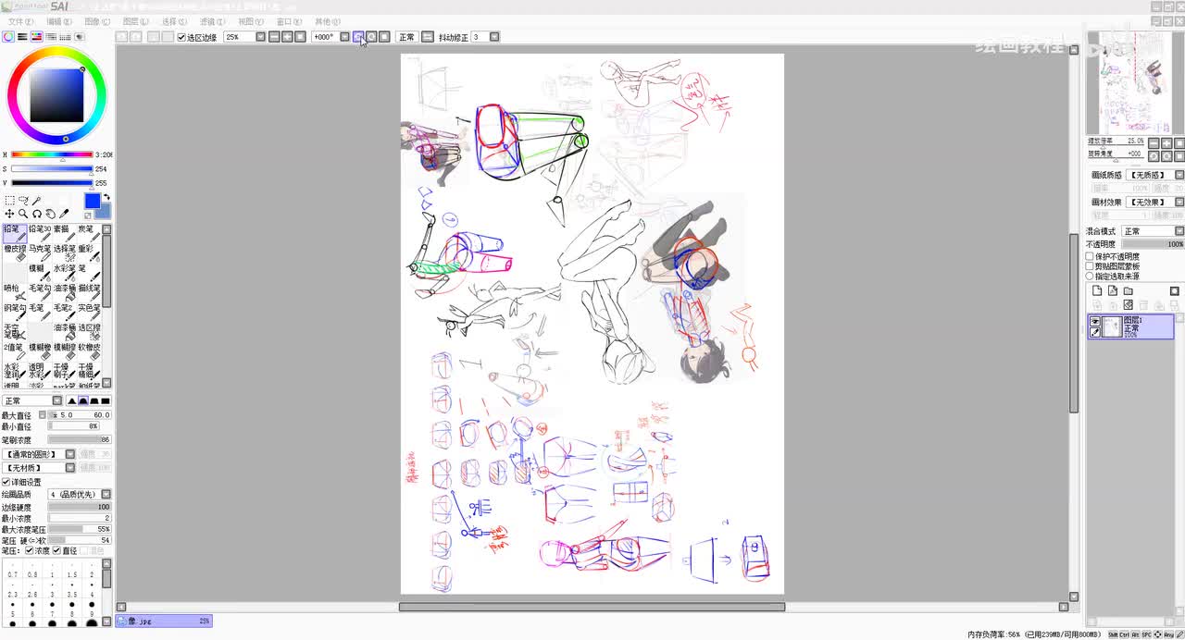Image resolution: width=1185 pixels, height=640 pixels.
Task: Toggle the HSV slider panel icon
Action: tap(36, 37)
